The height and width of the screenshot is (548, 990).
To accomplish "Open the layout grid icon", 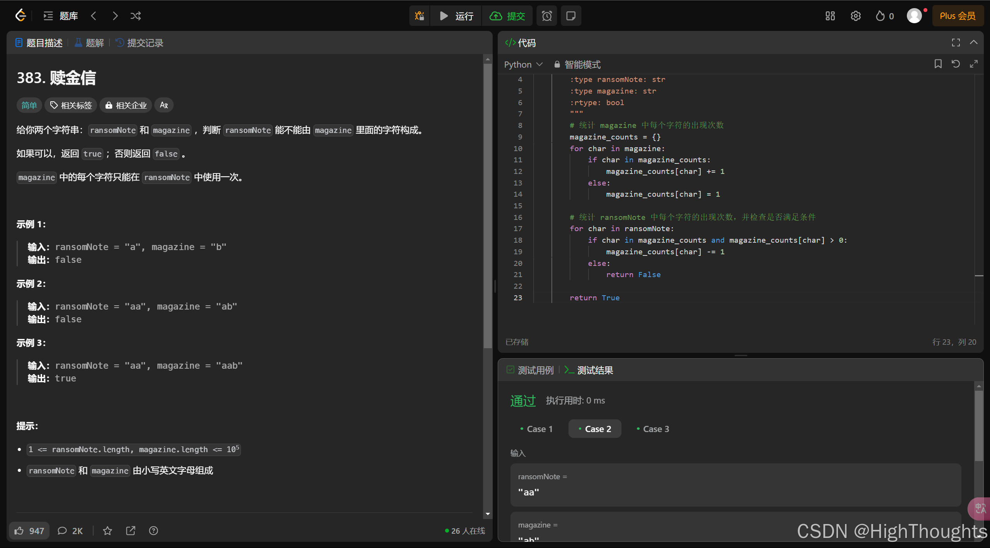I will point(830,16).
